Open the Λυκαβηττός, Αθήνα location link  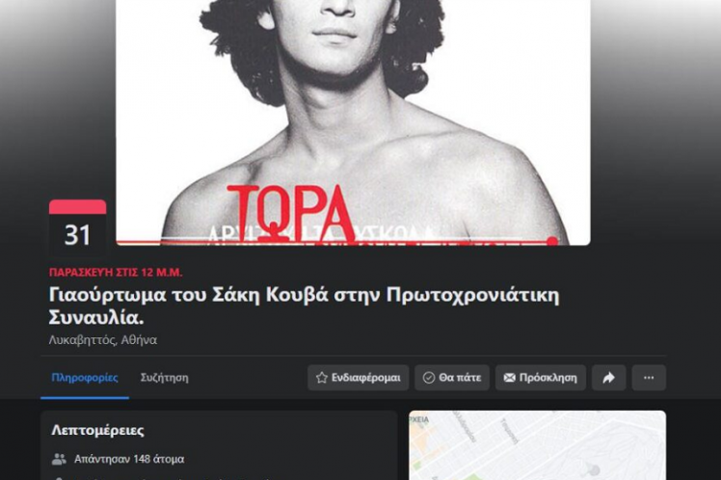coord(103,340)
